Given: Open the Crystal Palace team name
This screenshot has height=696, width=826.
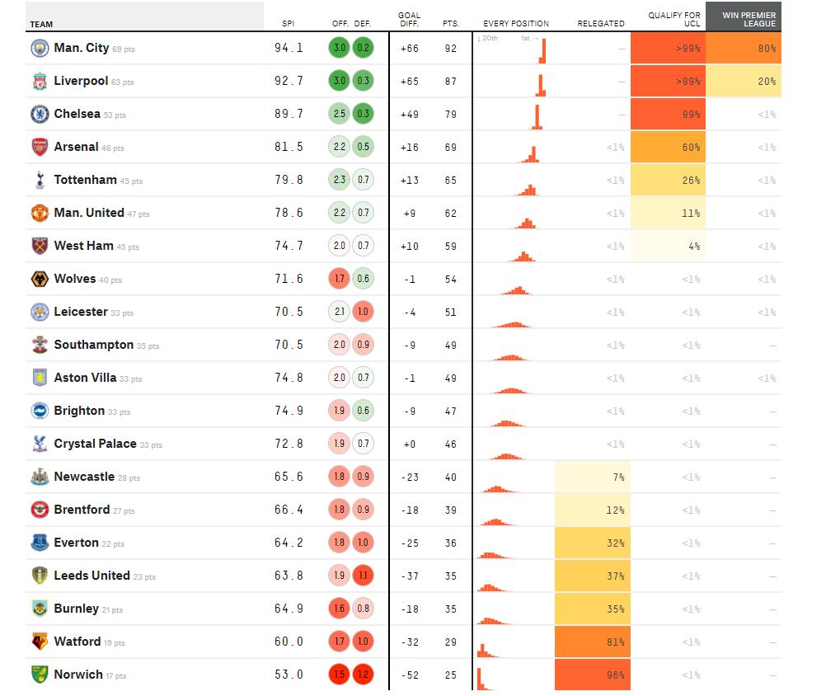Looking at the screenshot, I should (x=96, y=444).
